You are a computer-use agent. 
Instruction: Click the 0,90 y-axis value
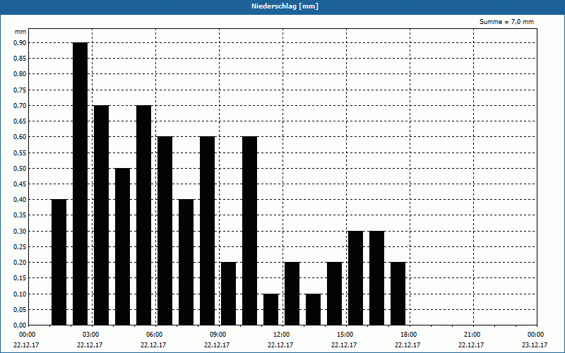pyautogui.click(x=20, y=43)
